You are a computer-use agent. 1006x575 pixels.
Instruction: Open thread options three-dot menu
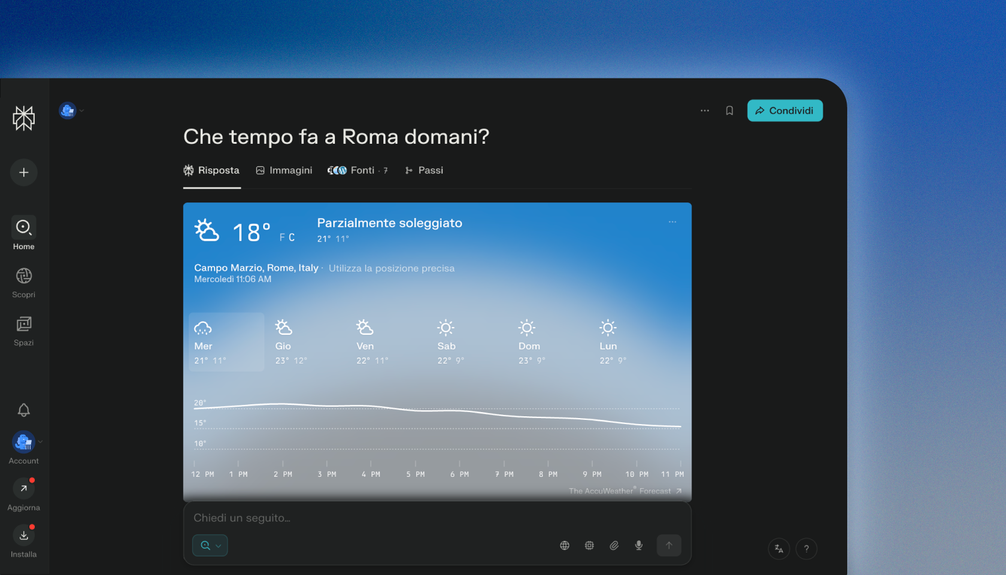[x=705, y=111]
